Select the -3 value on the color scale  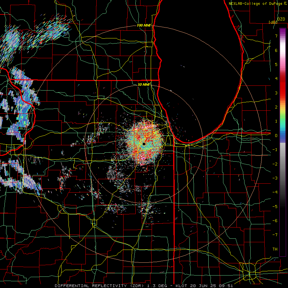pos(275,178)
